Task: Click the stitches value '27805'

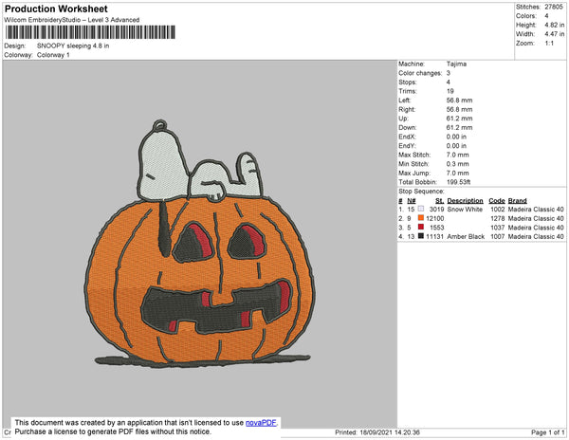Action: tap(554, 7)
